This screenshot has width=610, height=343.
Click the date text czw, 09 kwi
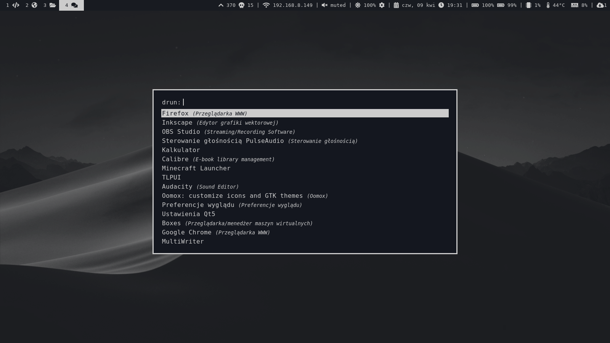pyautogui.click(x=418, y=5)
